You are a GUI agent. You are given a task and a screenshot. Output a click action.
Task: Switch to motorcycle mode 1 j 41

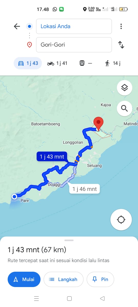57,63
